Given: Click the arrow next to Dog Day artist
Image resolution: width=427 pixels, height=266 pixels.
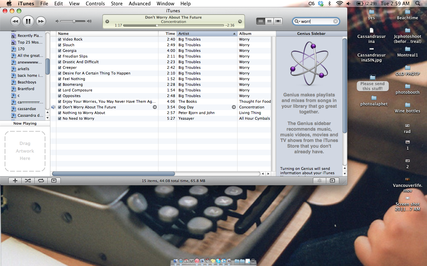Looking at the screenshot, I should pos(234,107).
